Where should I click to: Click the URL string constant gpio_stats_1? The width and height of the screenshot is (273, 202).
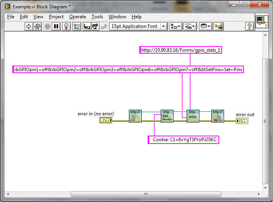point(181,50)
